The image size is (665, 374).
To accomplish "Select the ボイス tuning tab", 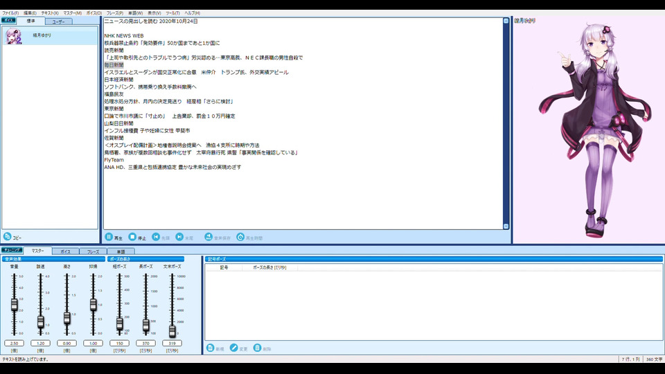I will coord(65,251).
